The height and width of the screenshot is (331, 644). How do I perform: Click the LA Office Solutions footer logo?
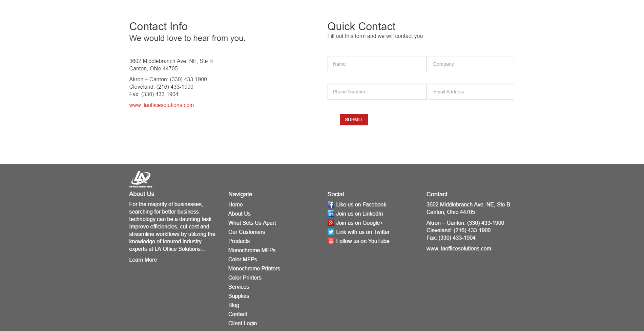tap(141, 179)
